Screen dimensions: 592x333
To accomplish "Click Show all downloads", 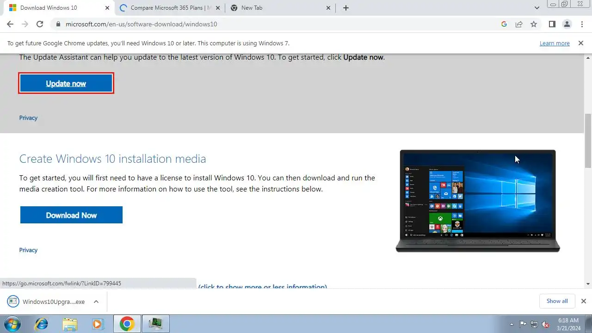I will click(x=557, y=301).
